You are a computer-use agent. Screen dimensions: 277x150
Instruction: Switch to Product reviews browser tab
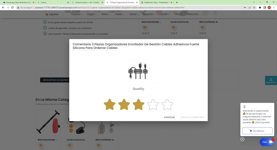pos(88,2)
